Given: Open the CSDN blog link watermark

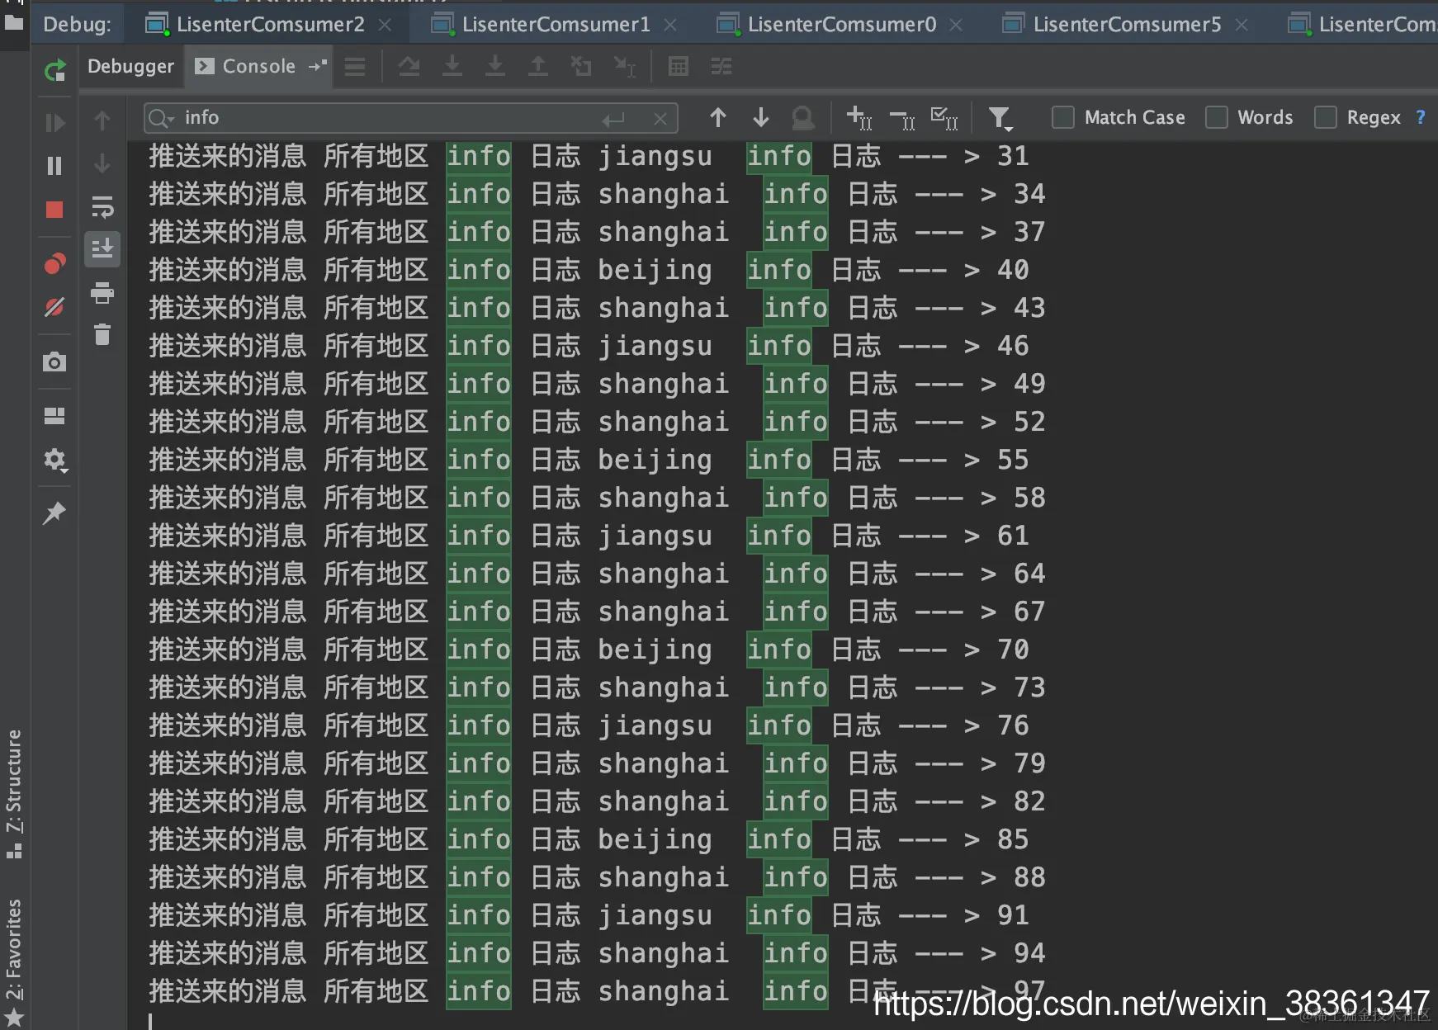Looking at the screenshot, I should coord(1152,1005).
